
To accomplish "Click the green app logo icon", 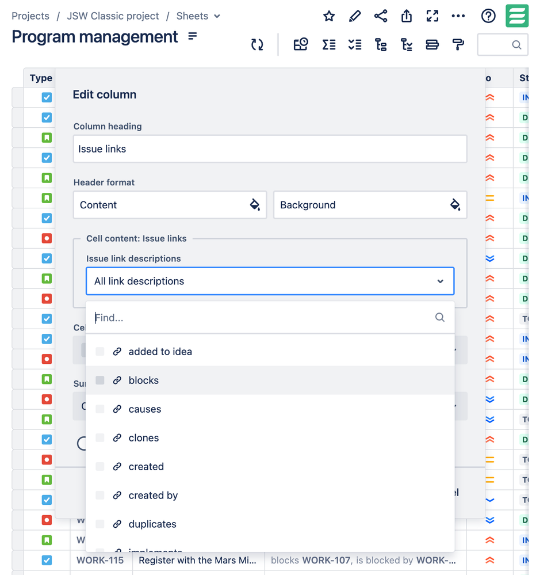I will [517, 16].
